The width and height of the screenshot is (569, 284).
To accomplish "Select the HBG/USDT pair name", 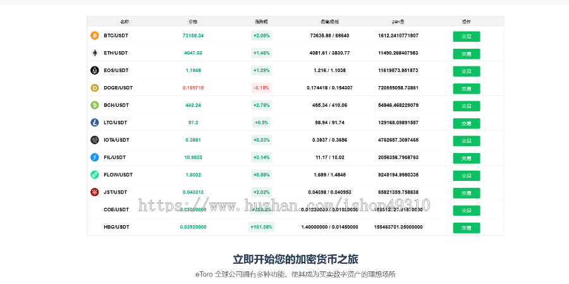I will (116, 227).
